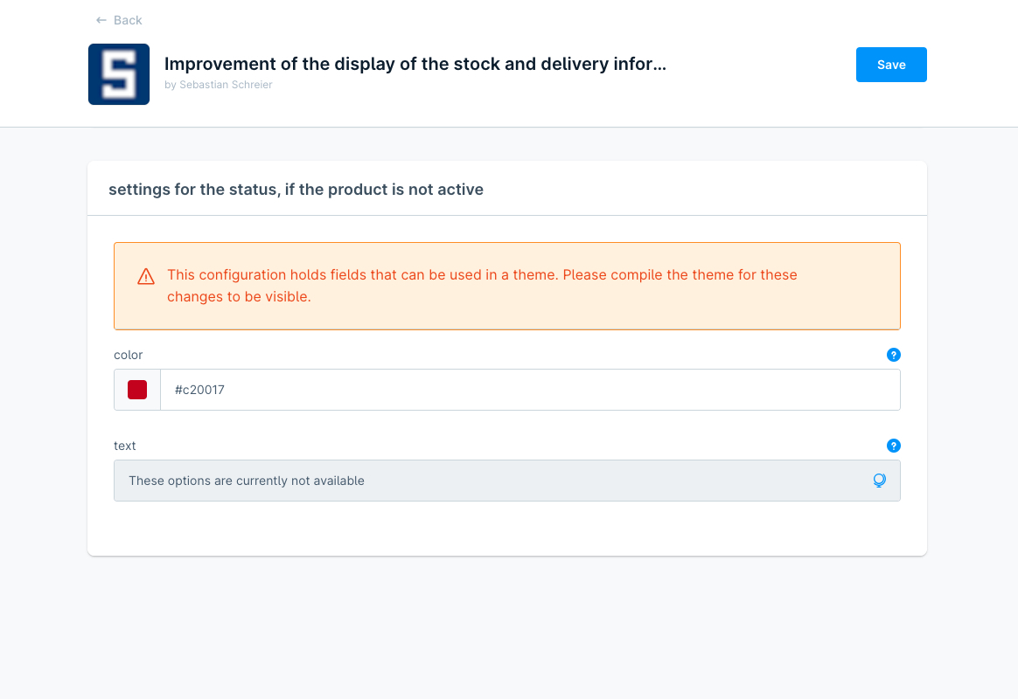Click the inheritance icon in text field
This screenshot has height=699, width=1018.
[880, 481]
